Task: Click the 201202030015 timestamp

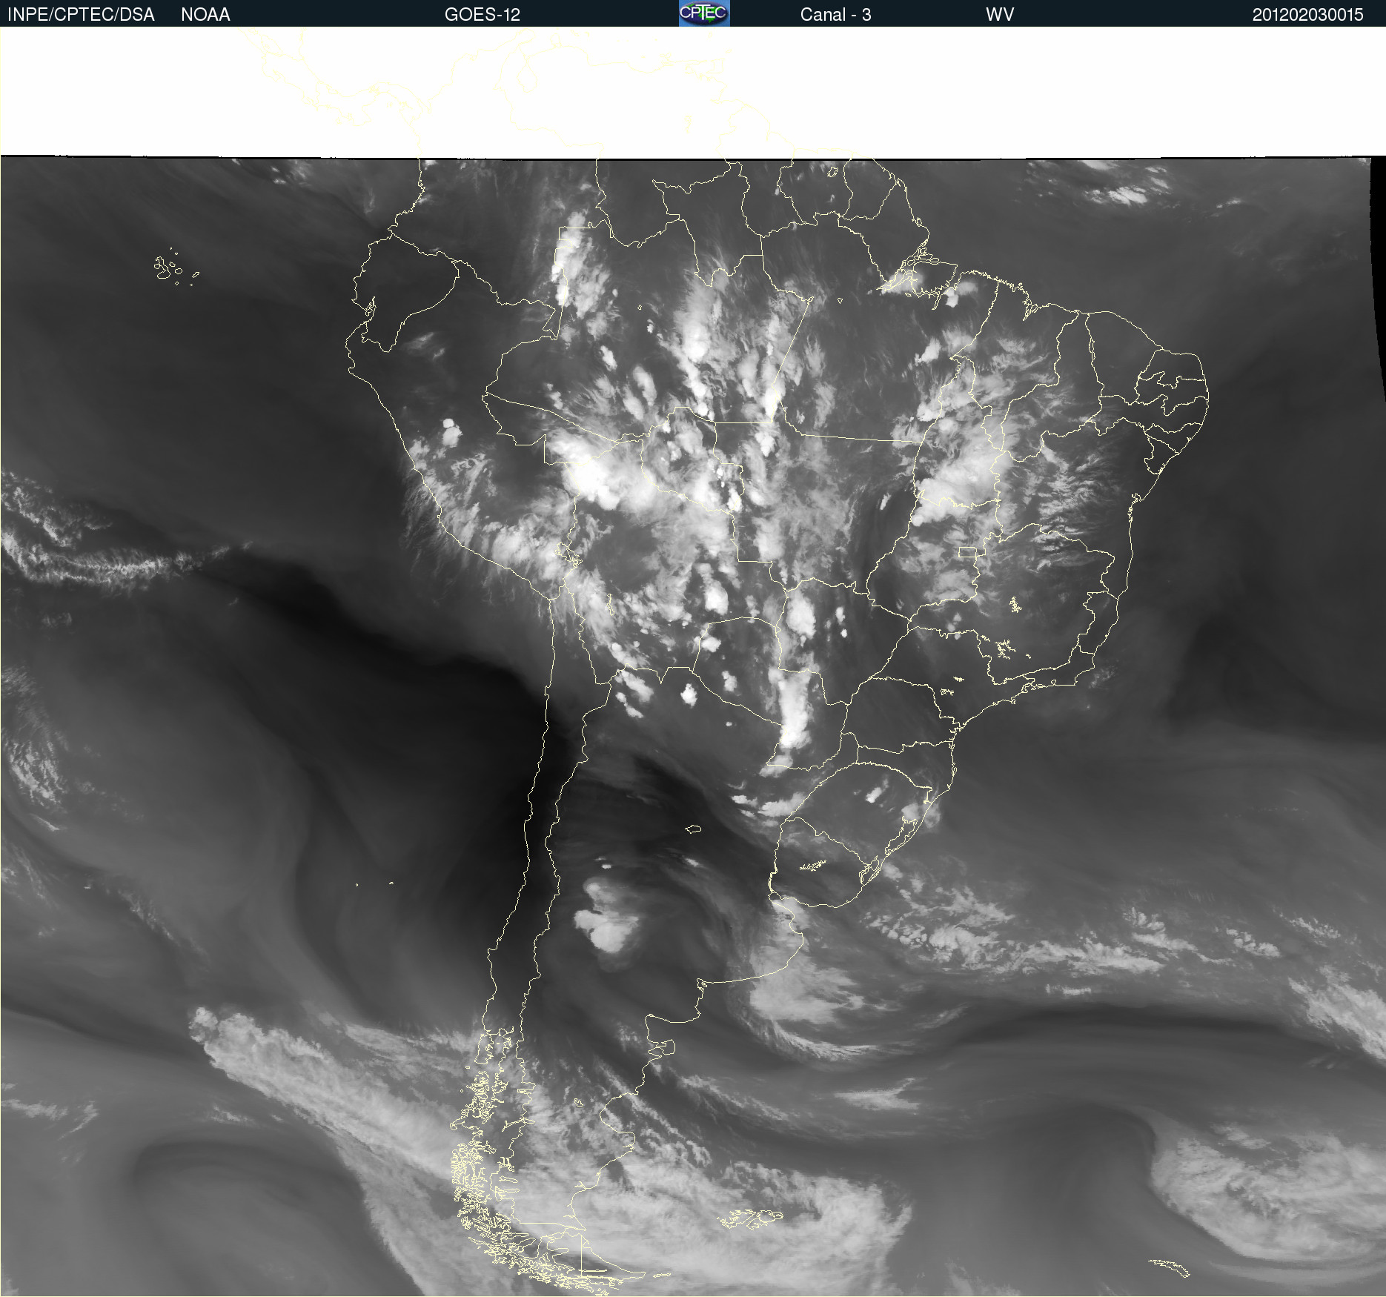Action: click(x=1307, y=15)
